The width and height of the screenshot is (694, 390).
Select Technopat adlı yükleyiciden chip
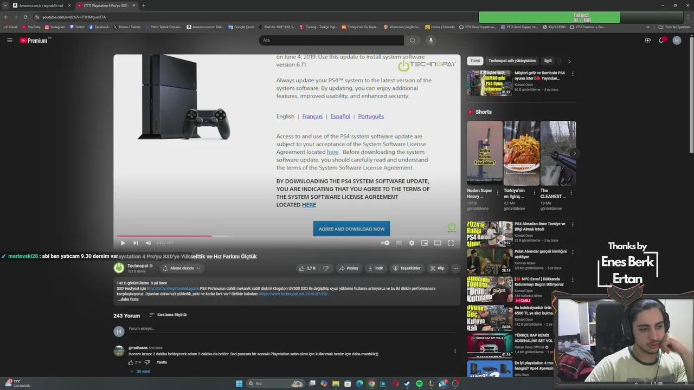pyautogui.click(x=512, y=61)
